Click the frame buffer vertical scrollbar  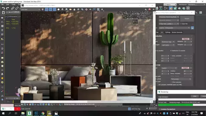[154, 56]
